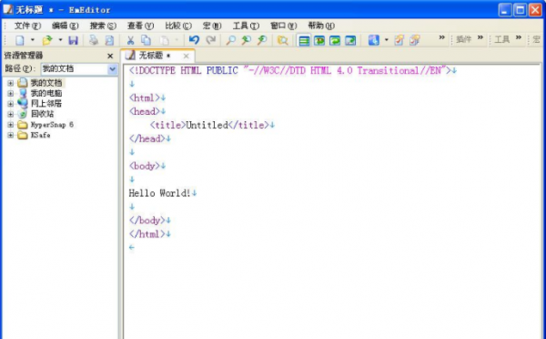
Task: Toggle Wrap by Window icon
Action: pyautogui.click(x=335, y=41)
